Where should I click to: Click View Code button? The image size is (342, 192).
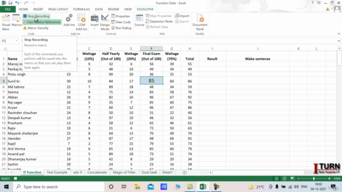coord(121,22)
